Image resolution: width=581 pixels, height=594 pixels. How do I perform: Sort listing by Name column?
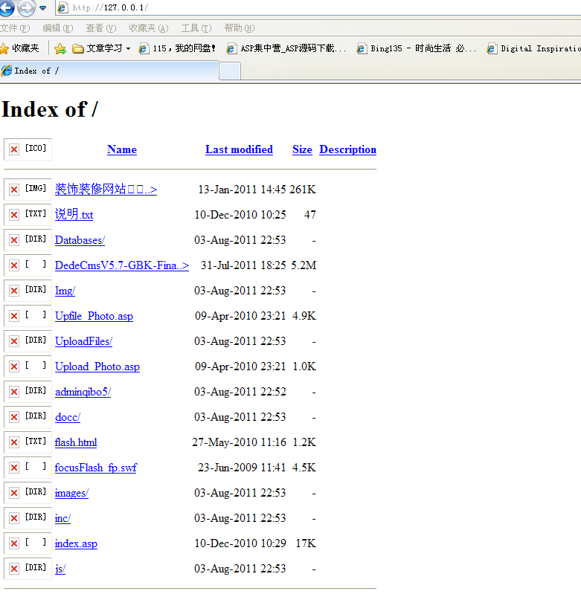(122, 149)
